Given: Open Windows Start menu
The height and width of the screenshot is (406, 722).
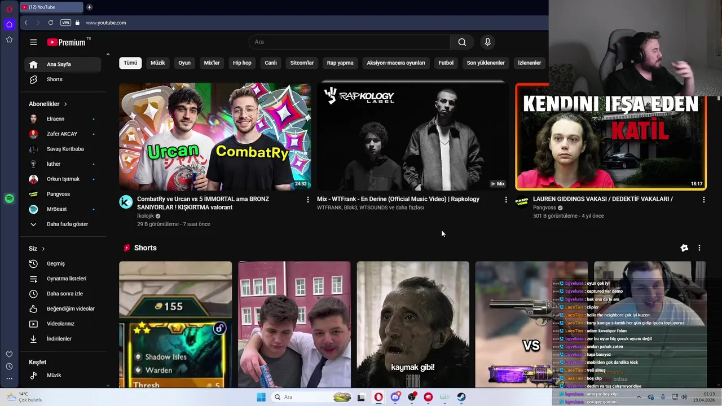Looking at the screenshot, I should 261,397.
